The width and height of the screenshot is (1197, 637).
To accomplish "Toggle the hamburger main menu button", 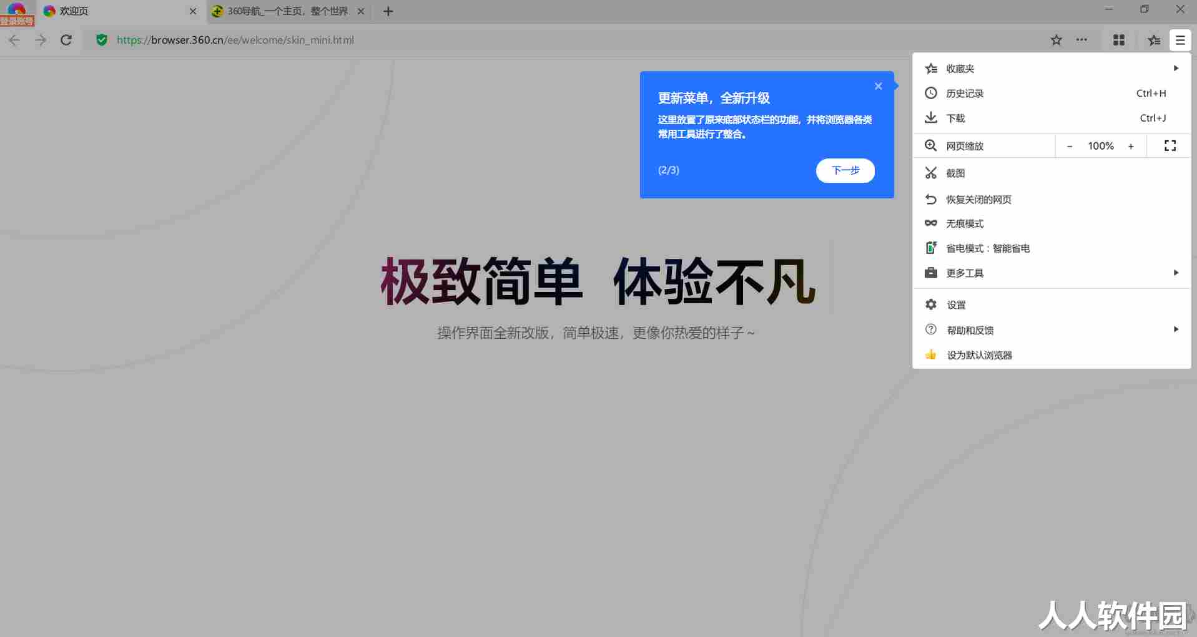I will coord(1180,40).
